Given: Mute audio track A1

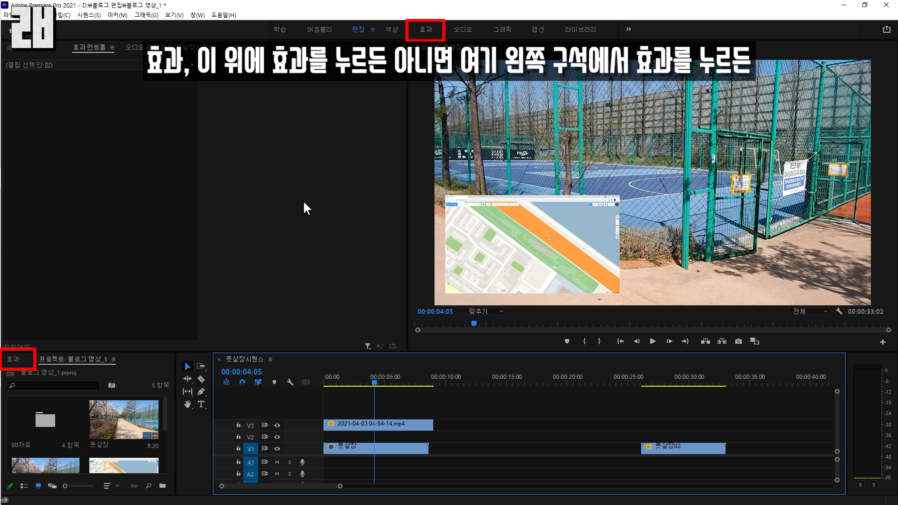Looking at the screenshot, I should pyautogui.click(x=277, y=462).
